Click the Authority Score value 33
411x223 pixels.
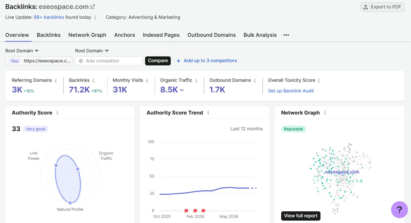click(16, 129)
